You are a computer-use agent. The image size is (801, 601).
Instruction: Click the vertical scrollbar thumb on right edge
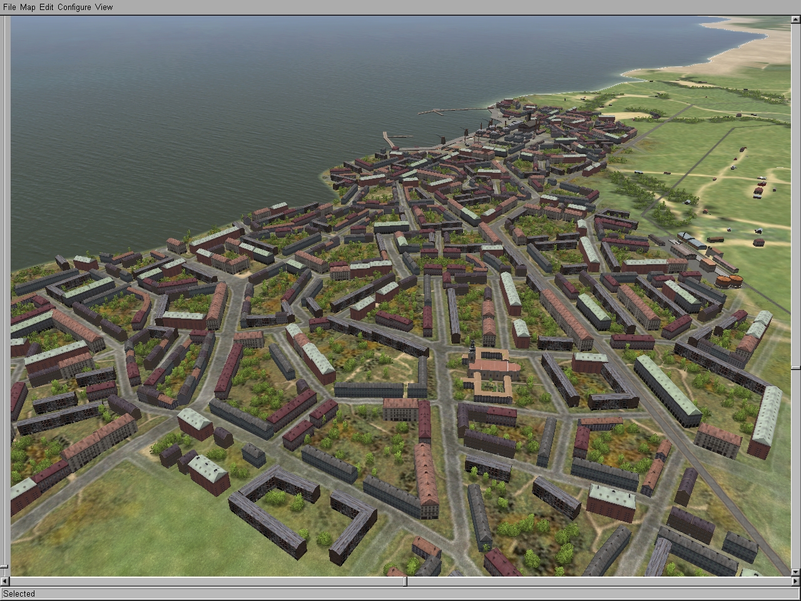coord(795,368)
